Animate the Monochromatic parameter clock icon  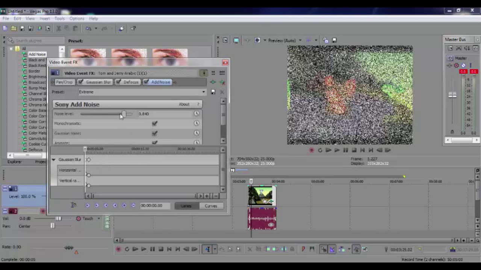[197, 123]
